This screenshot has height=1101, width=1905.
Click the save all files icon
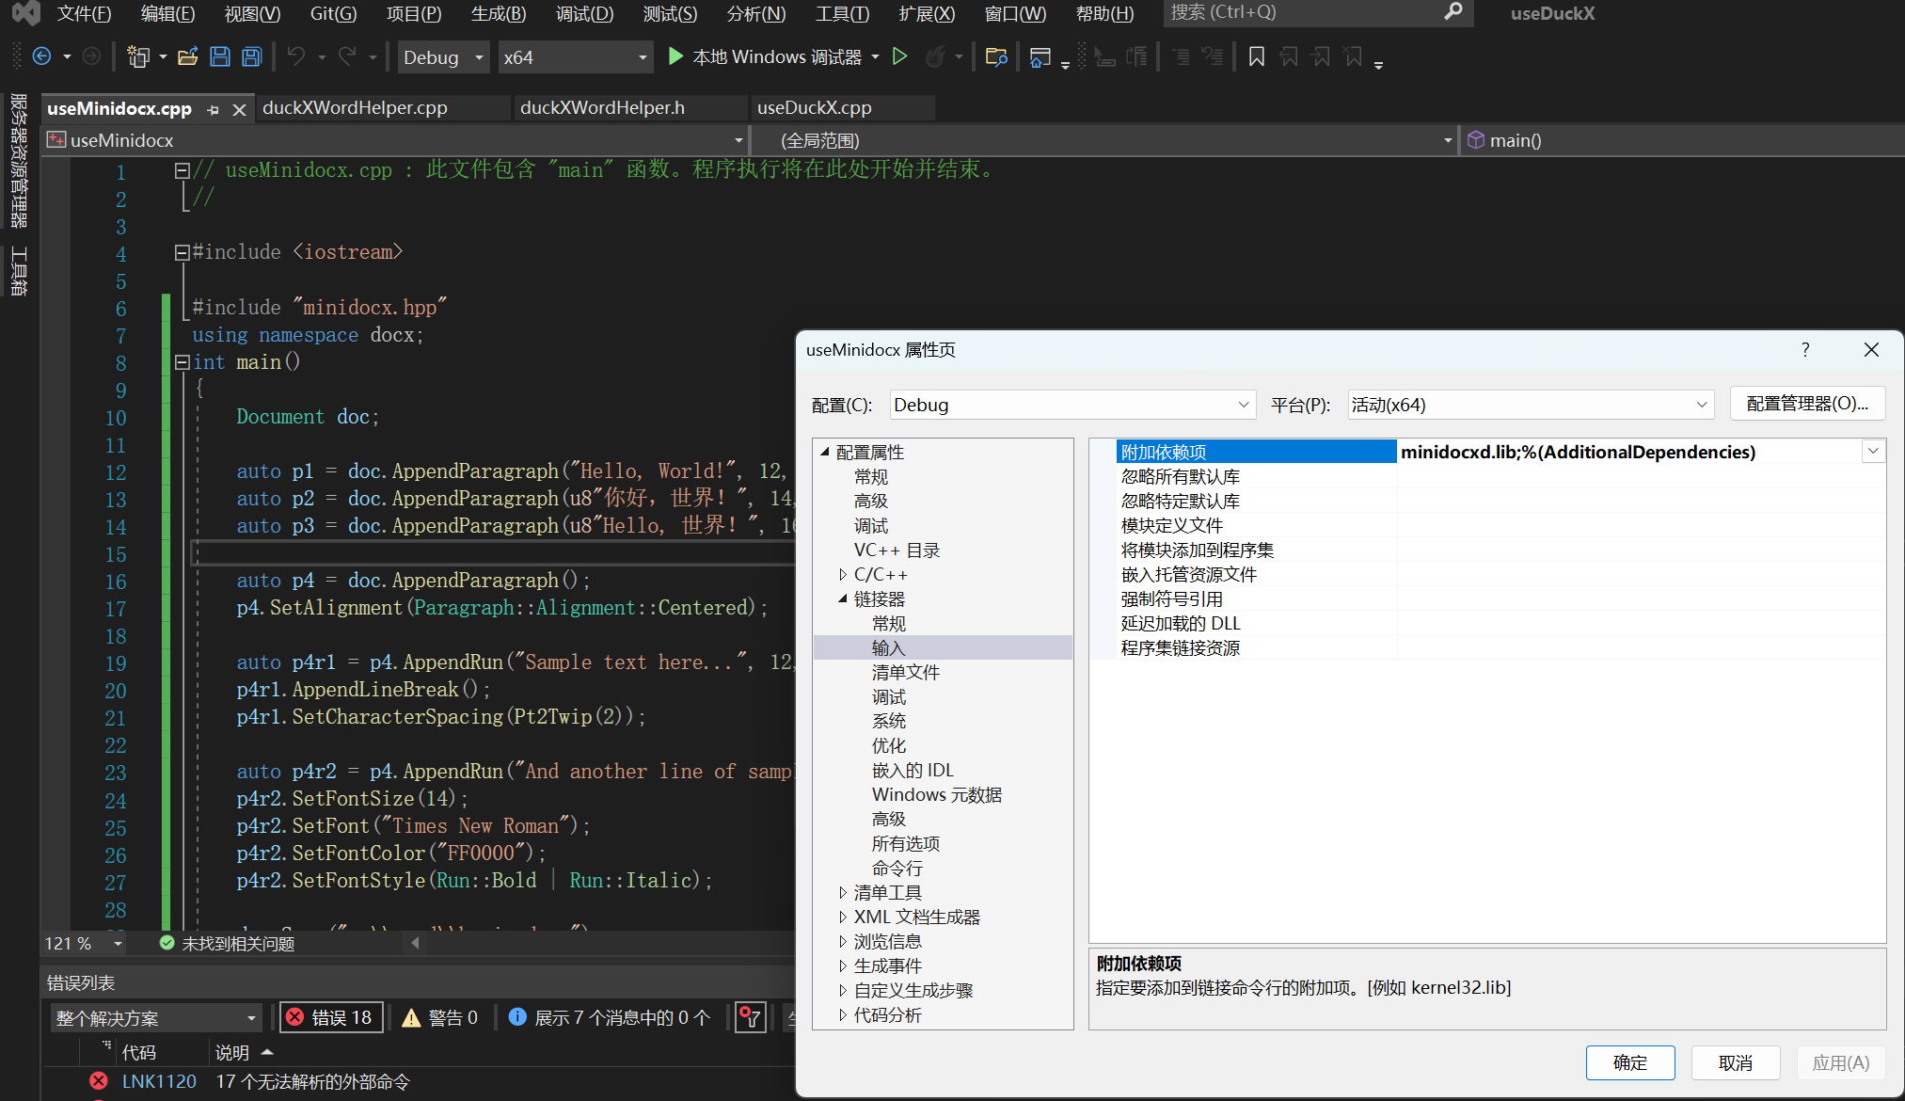[x=251, y=56]
